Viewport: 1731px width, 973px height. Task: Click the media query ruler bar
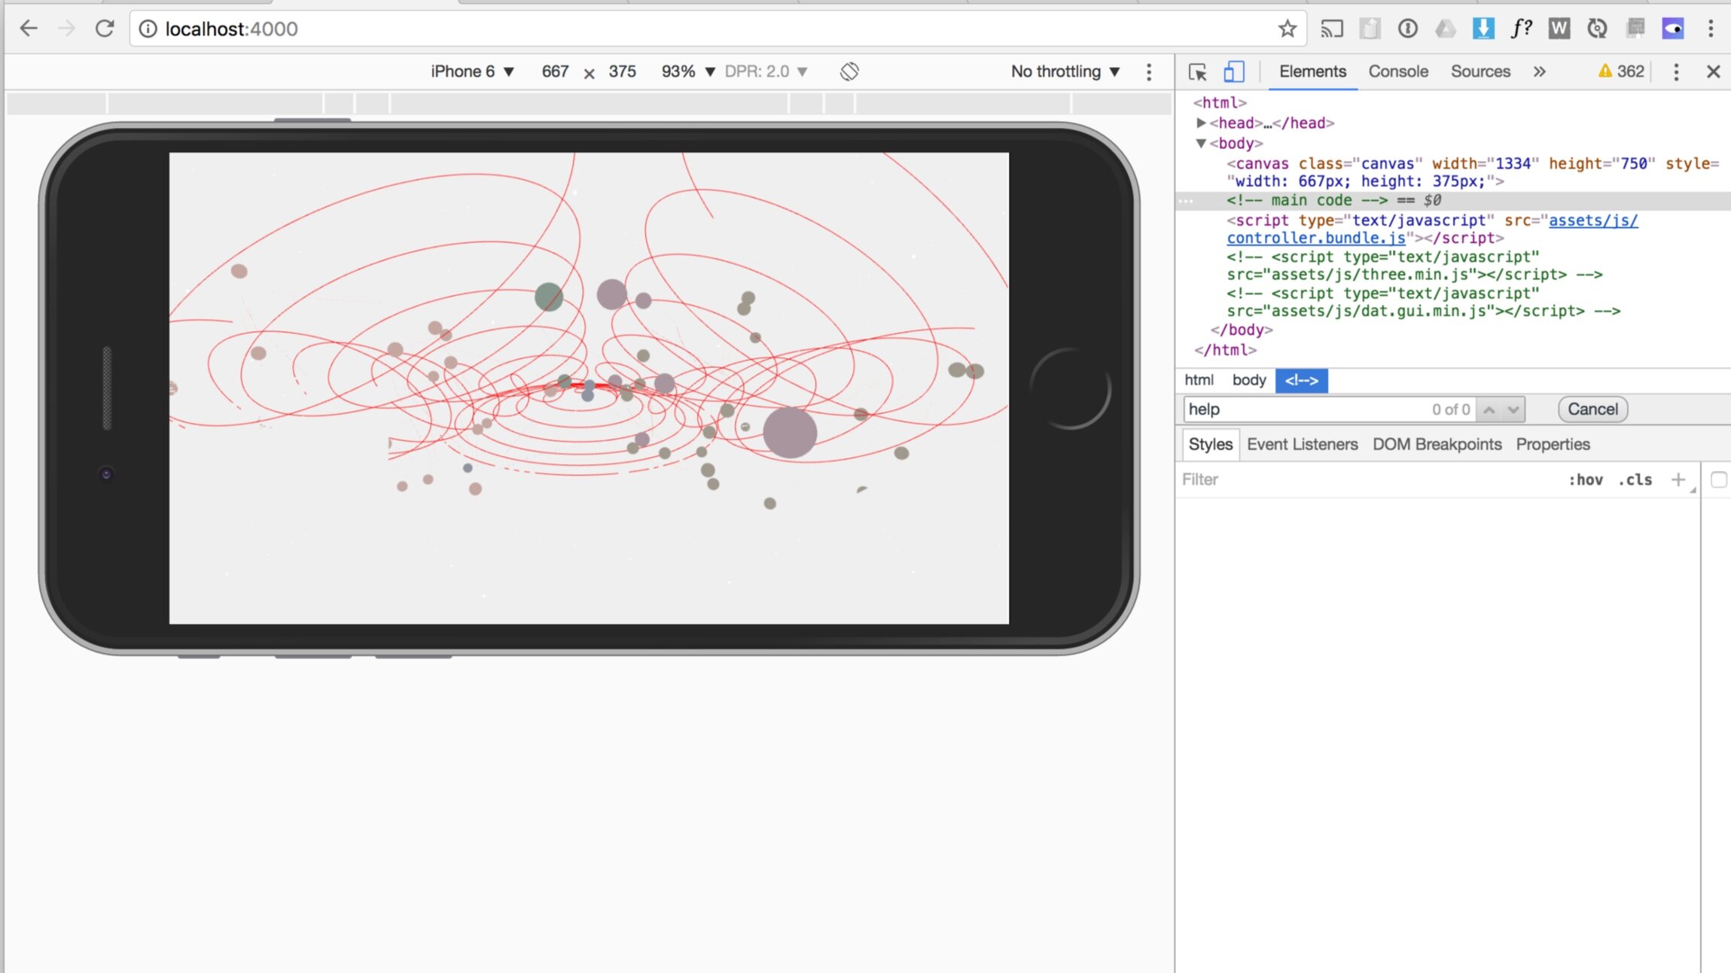(589, 104)
